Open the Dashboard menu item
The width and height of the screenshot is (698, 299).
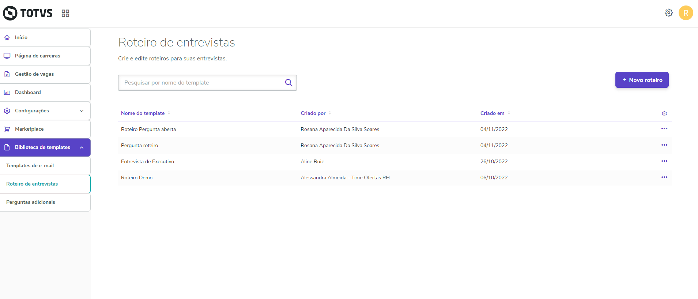coord(45,93)
